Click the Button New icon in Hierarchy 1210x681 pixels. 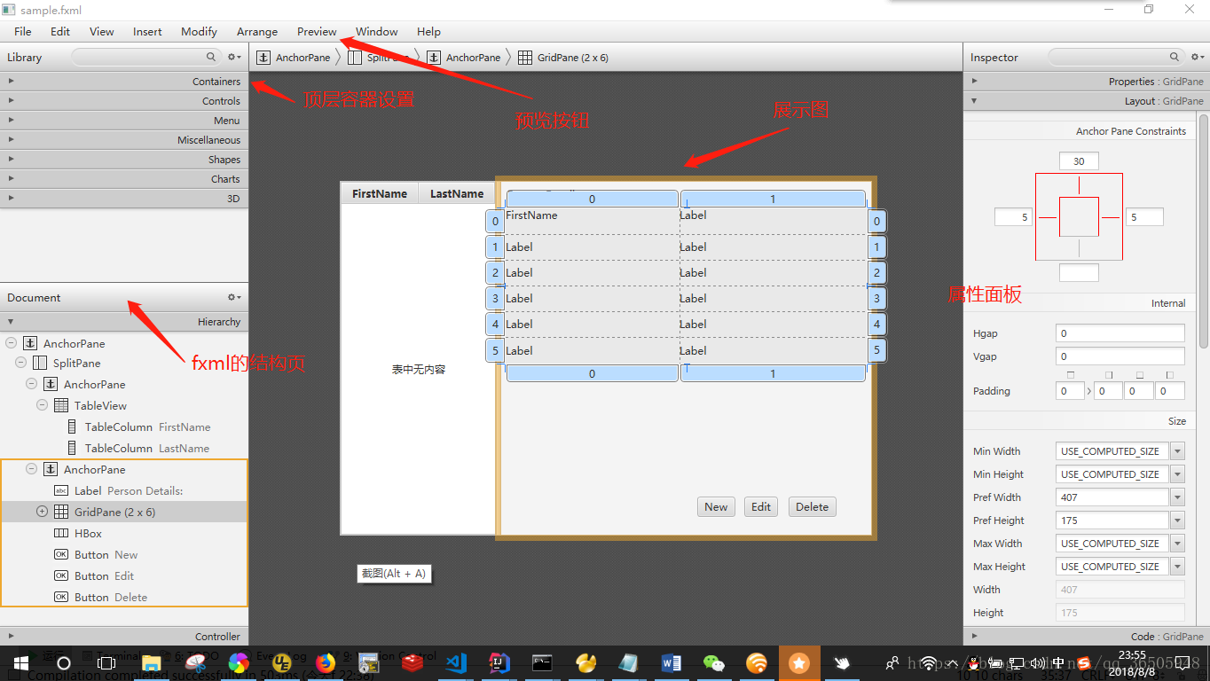(x=61, y=555)
